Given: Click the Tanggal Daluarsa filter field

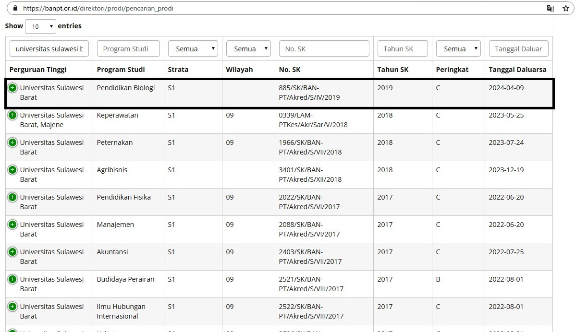Looking at the screenshot, I should tap(518, 48).
